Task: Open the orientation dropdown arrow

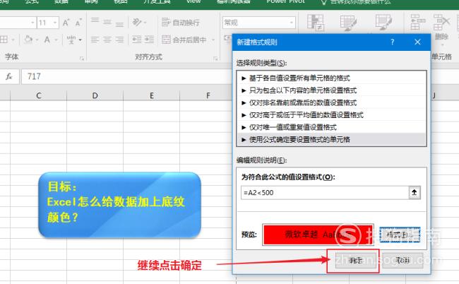Action: (x=145, y=23)
